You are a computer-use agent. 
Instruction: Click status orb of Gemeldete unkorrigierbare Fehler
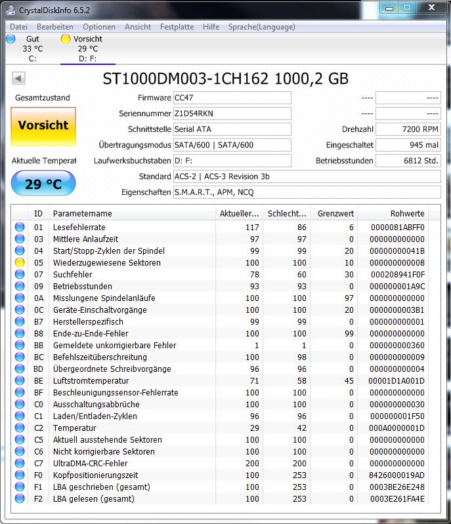click(x=20, y=345)
